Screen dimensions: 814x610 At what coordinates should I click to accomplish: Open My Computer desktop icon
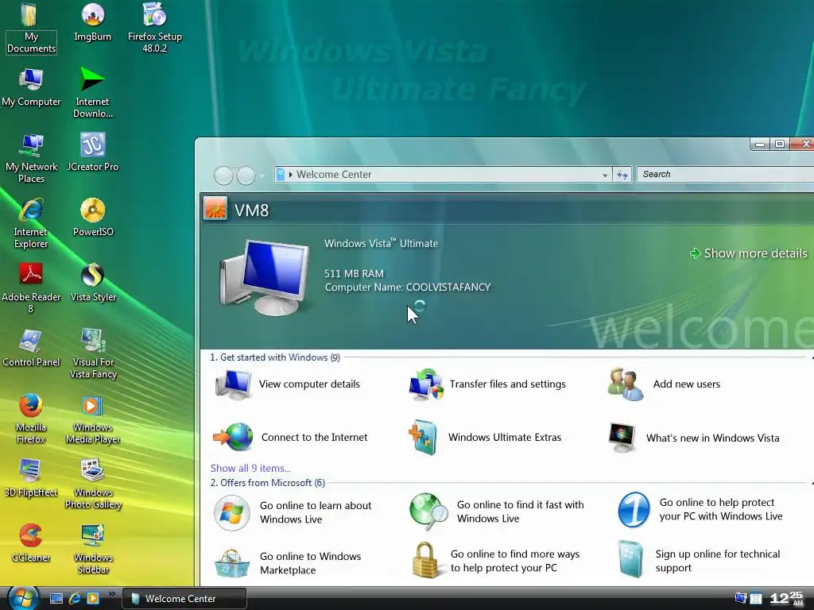(31, 87)
